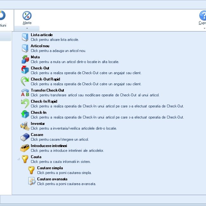Click text 'Click pentru afisare lista articole.'
The image size is (206, 206).
pyautogui.click(x=55, y=40)
